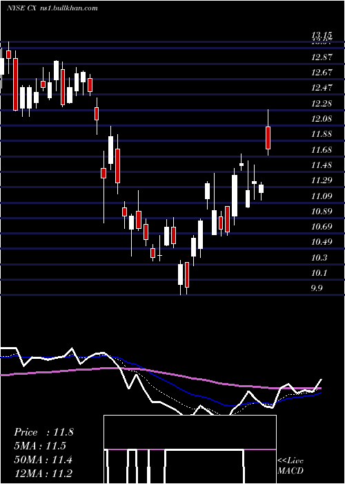Click the 10.49 price axis label
Viewport: 345px width, 484px height.
click(322, 242)
